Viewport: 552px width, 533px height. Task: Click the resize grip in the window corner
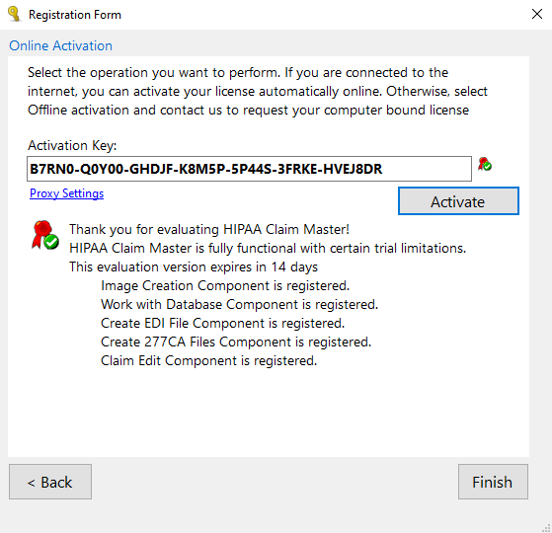pyautogui.click(x=546, y=528)
